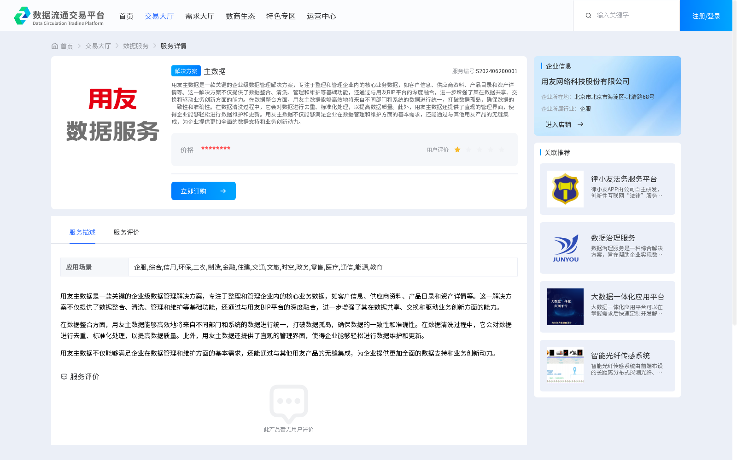Click the platform logo in the header

click(59, 16)
